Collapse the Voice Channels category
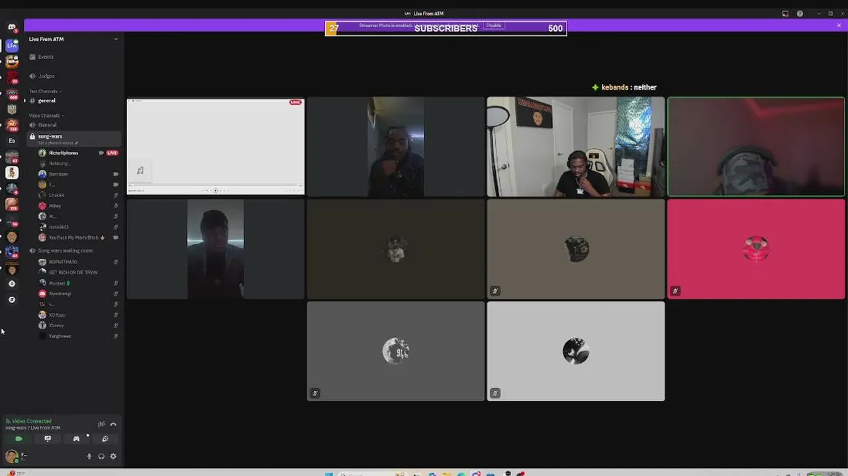The image size is (848, 476). pyautogui.click(x=46, y=116)
